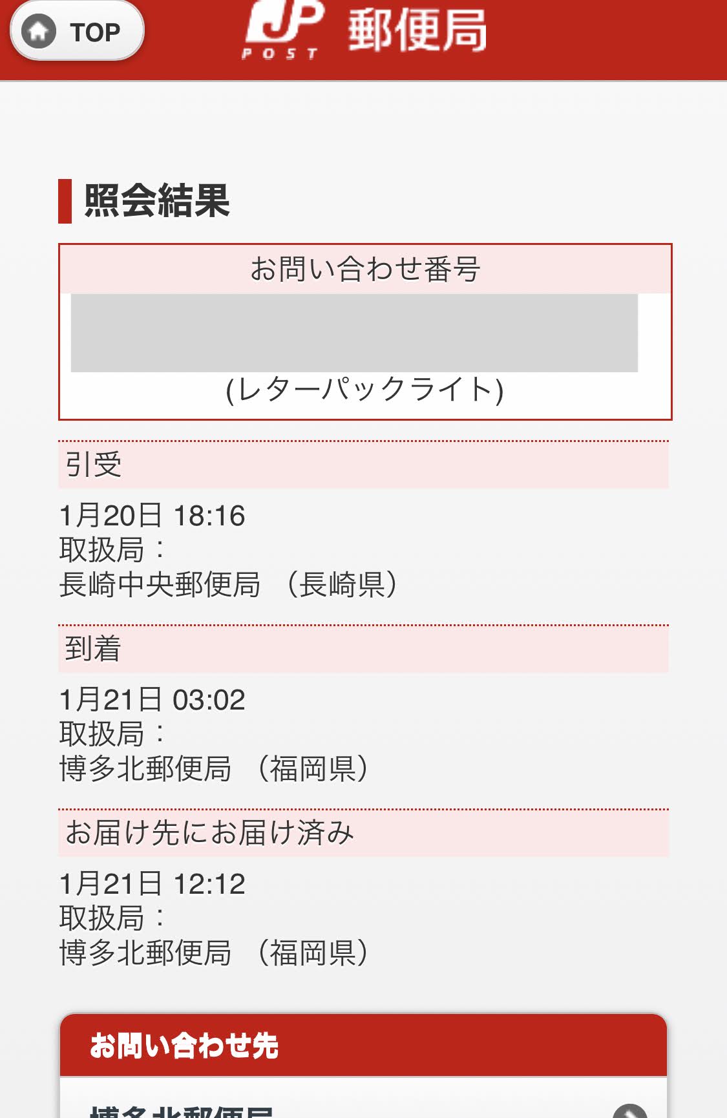Select the 照会結果 heading
Image resolution: width=727 pixels, height=1118 pixels.
[x=157, y=201]
